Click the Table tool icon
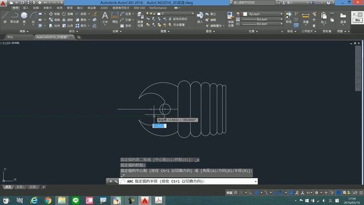Screen dimensions: 364x205 pyautogui.click(x=122, y=26)
